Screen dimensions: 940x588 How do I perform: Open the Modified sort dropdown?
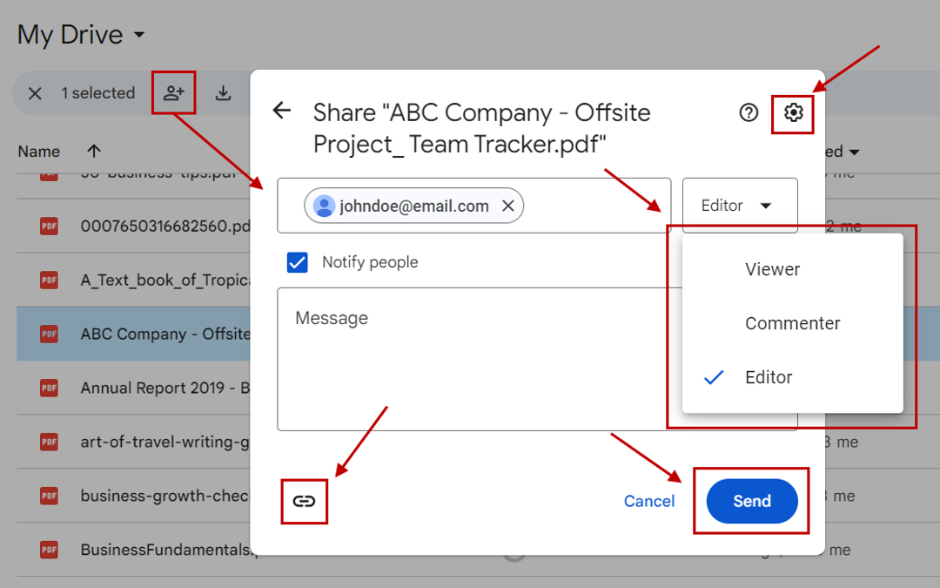pyautogui.click(x=853, y=151)
